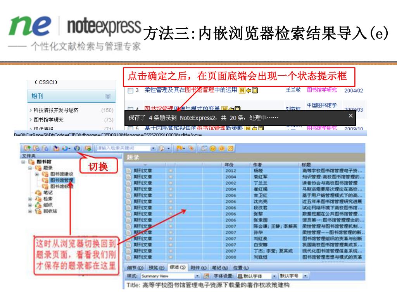The image size is (397, 298).
Task: Click the toolbar icon left of search box
Action: 88,148
